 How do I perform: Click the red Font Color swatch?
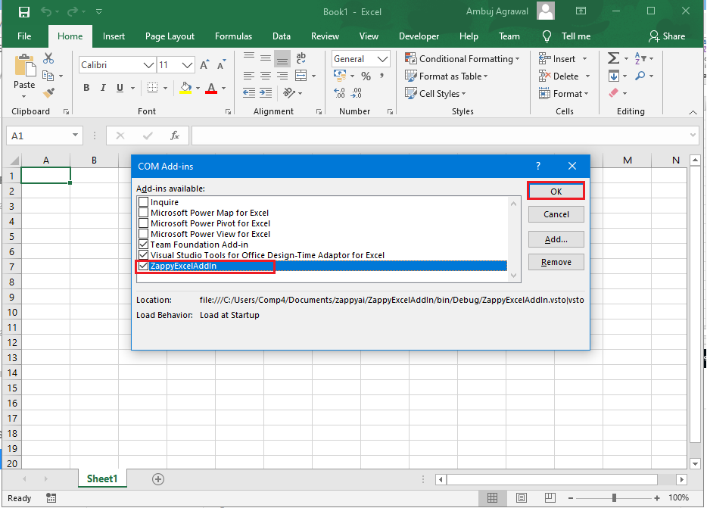tap(210, 89)
